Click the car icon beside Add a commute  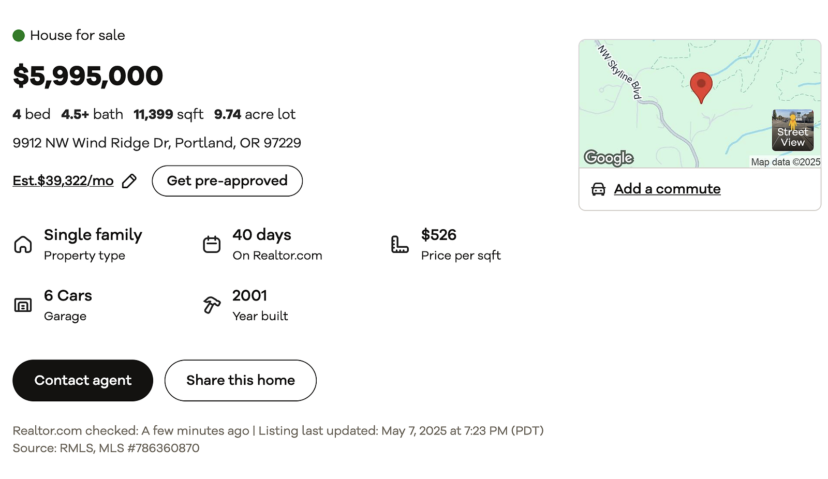pos(598,189)
